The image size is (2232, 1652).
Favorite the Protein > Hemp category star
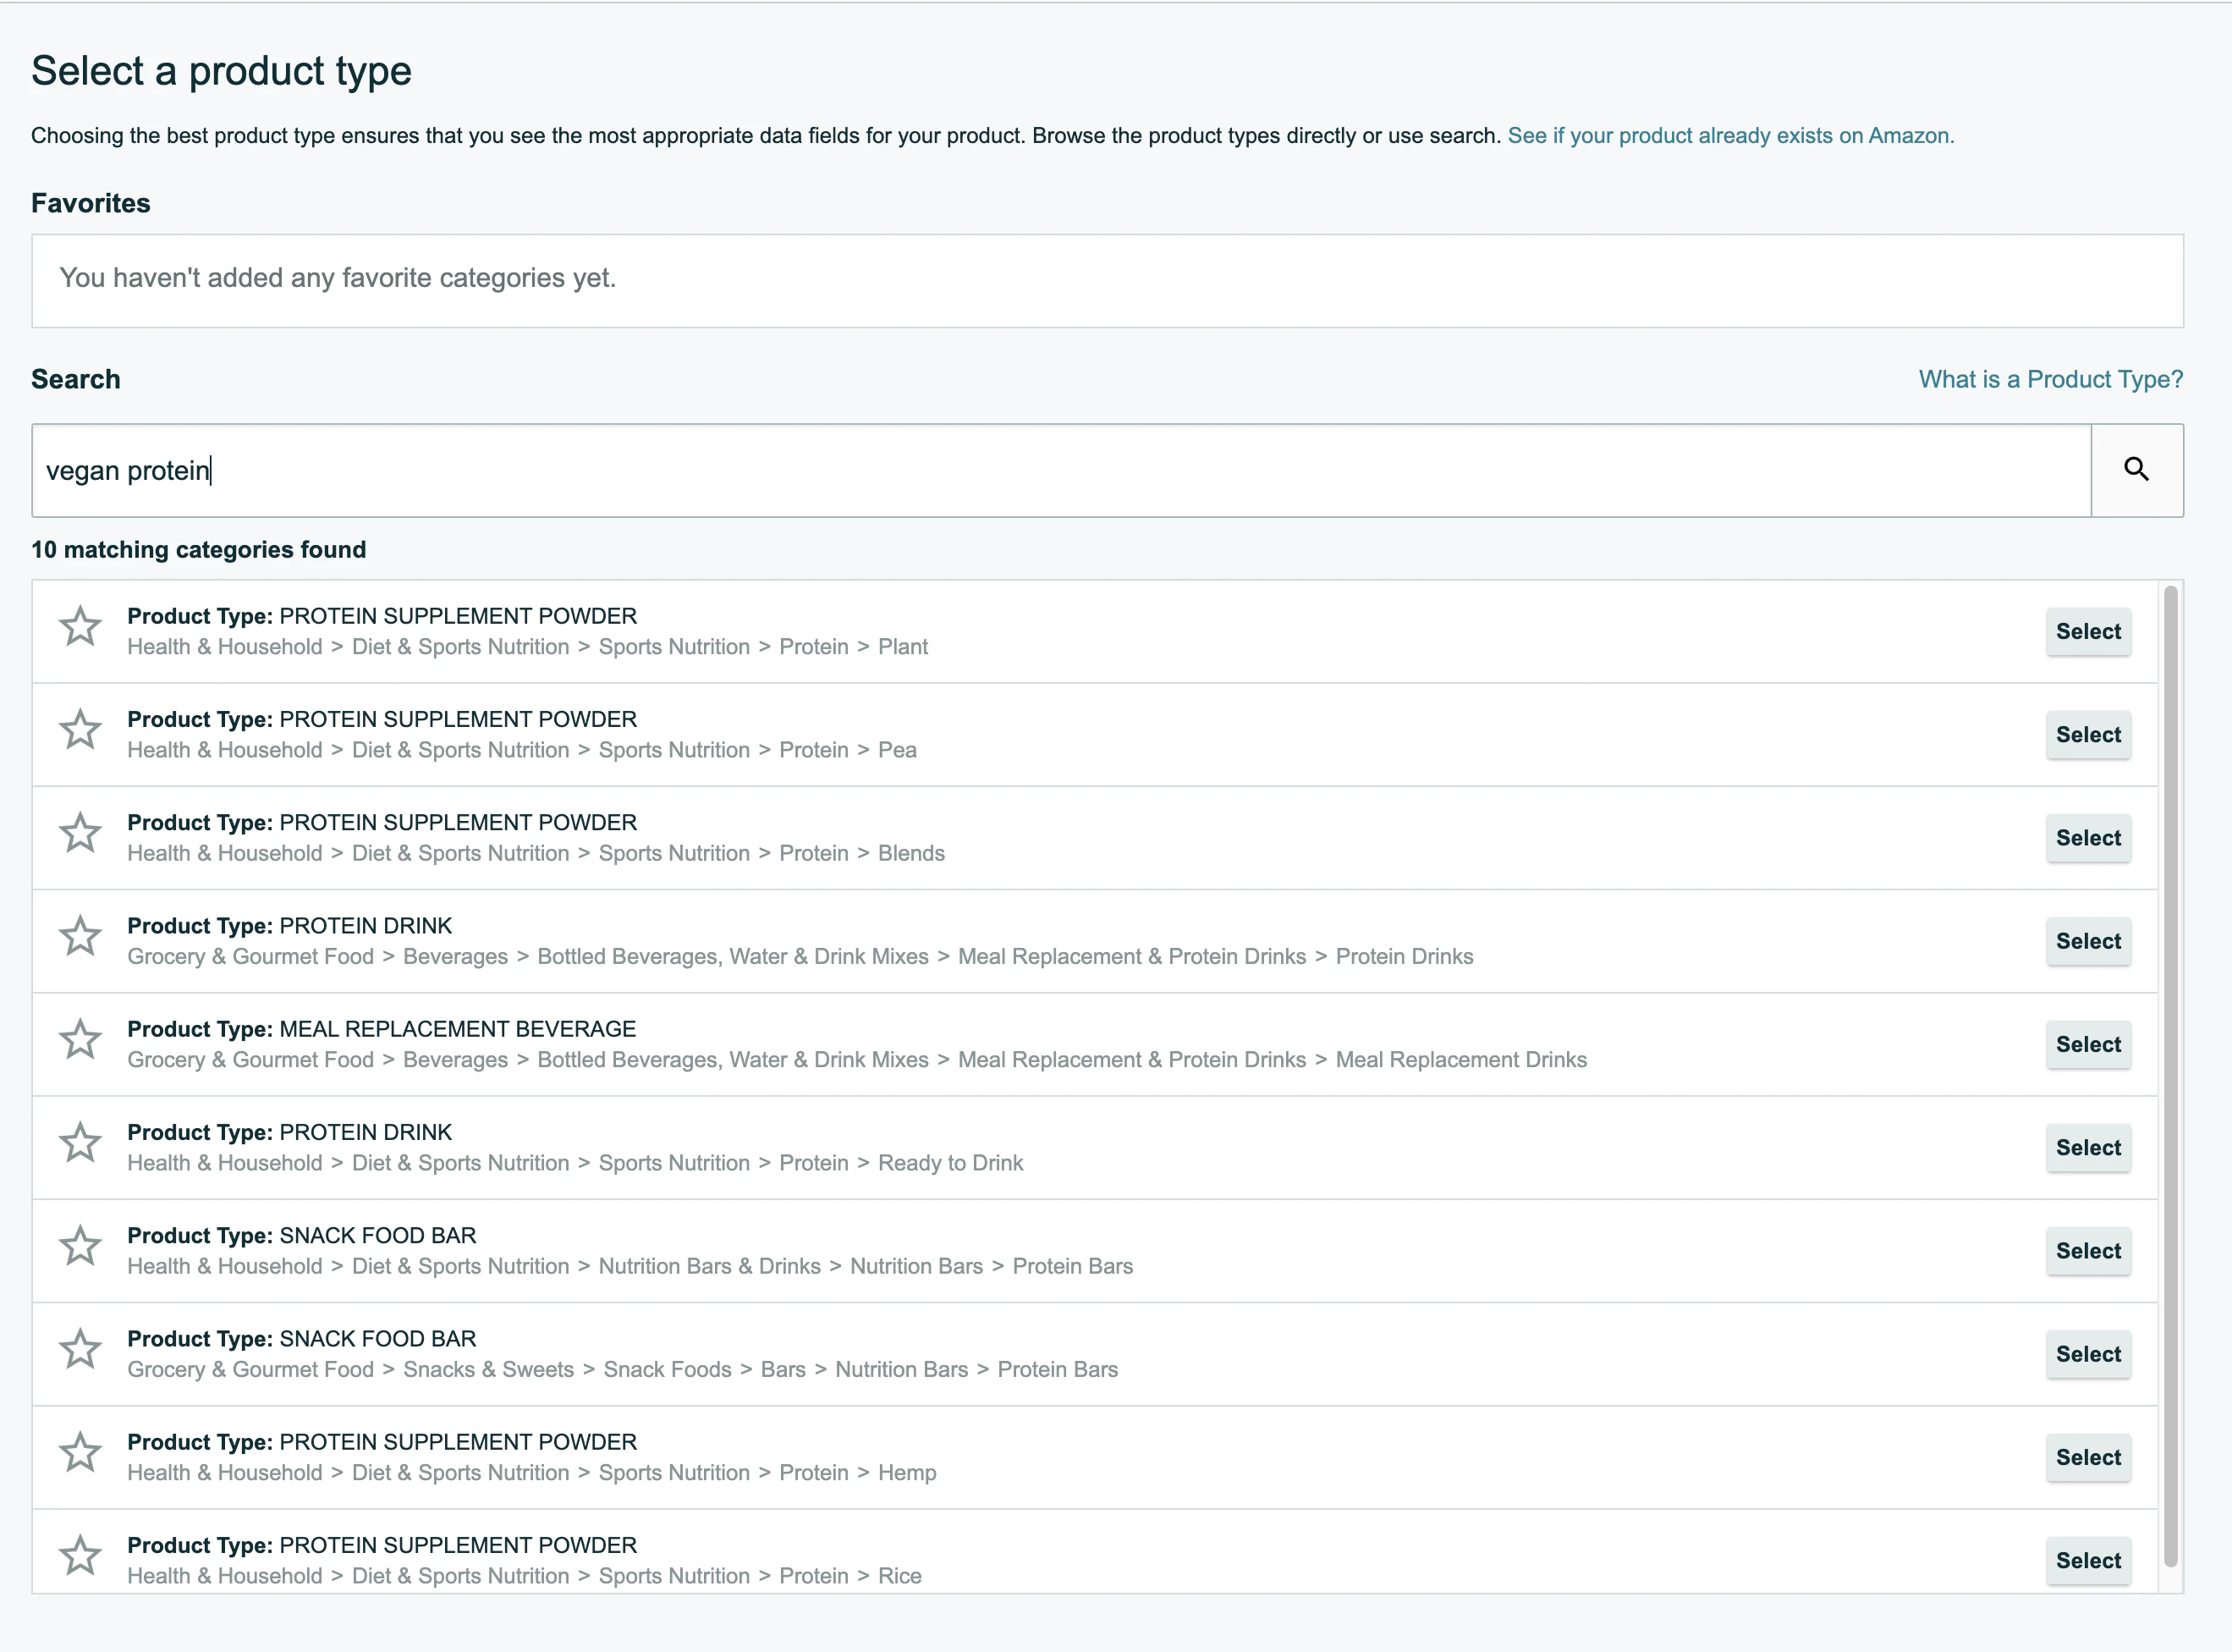point(80,1453)
